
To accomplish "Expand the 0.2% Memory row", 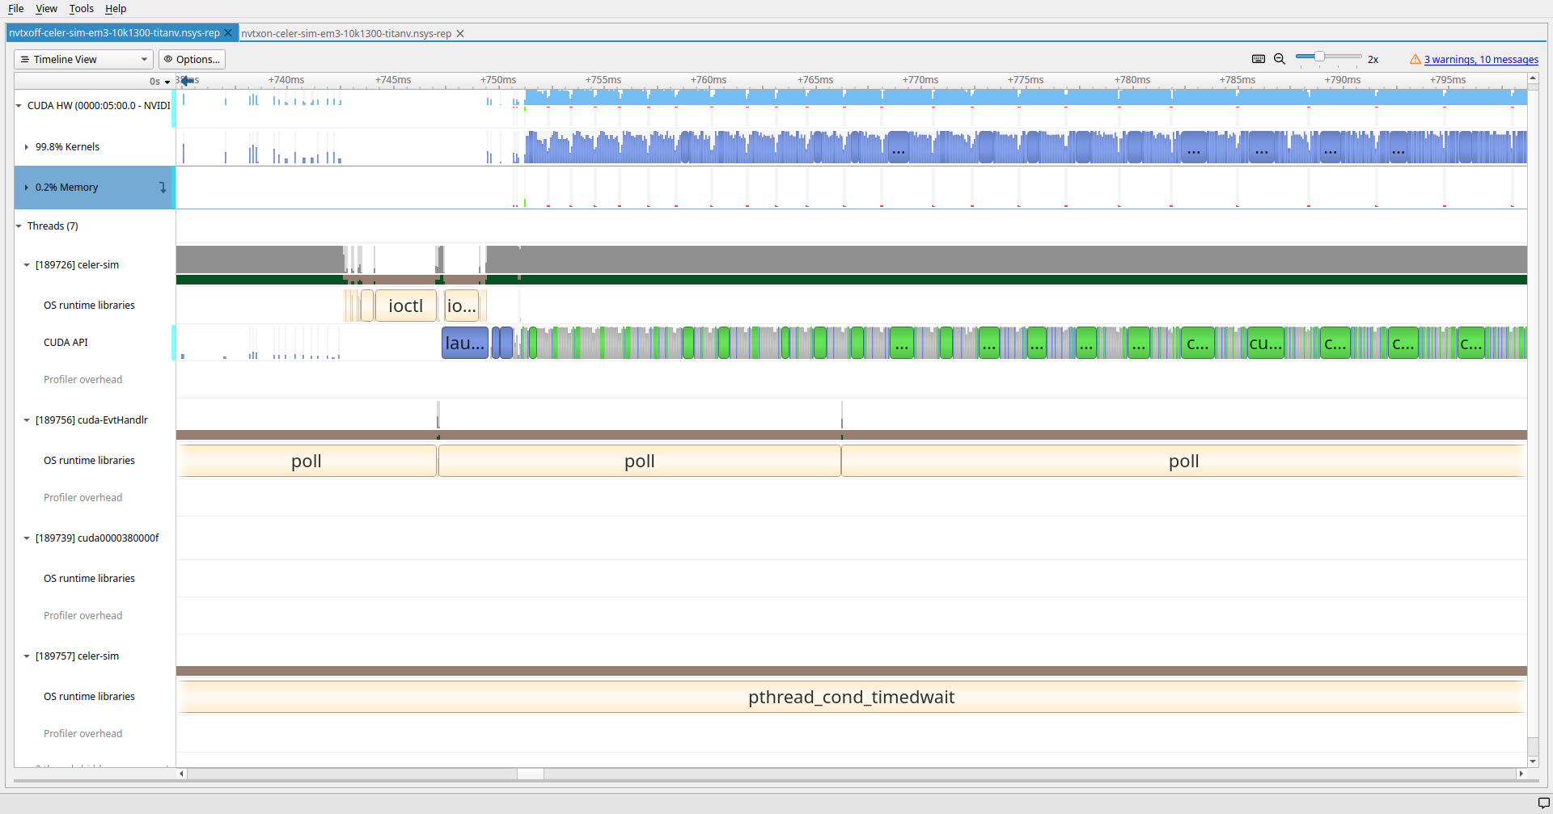I will pyautogui.click(x=27, y=188).
